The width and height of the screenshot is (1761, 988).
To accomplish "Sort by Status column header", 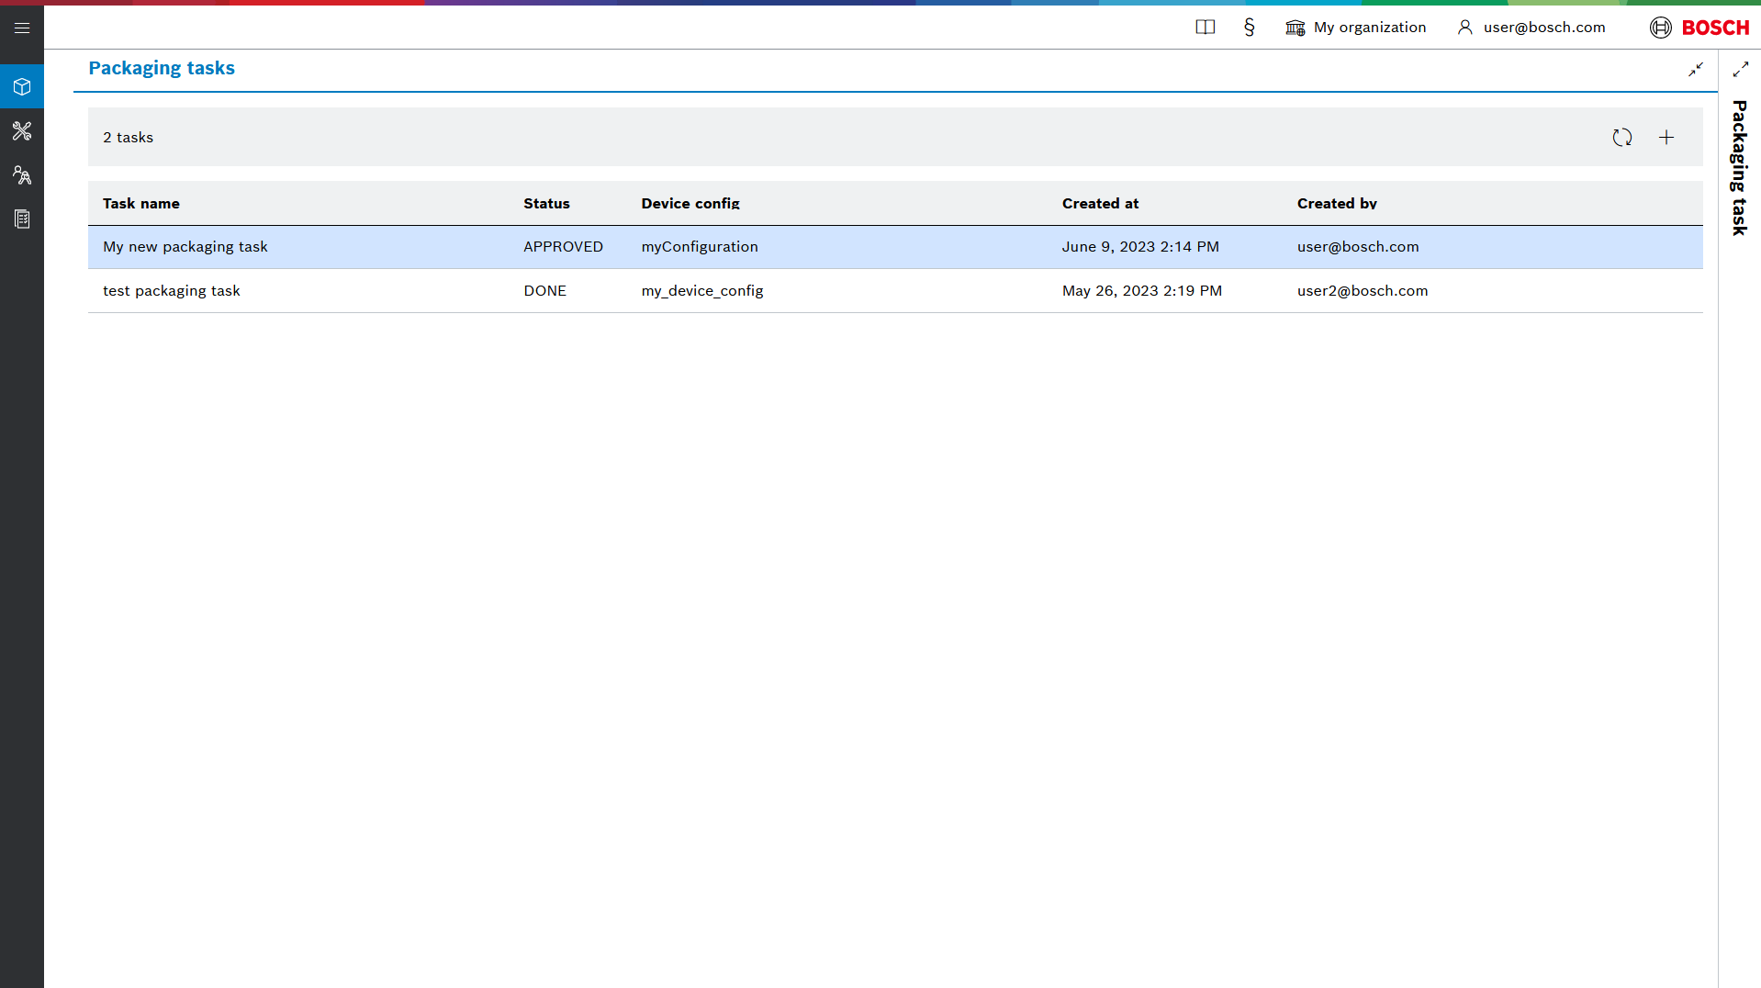I will pos(546,204).
